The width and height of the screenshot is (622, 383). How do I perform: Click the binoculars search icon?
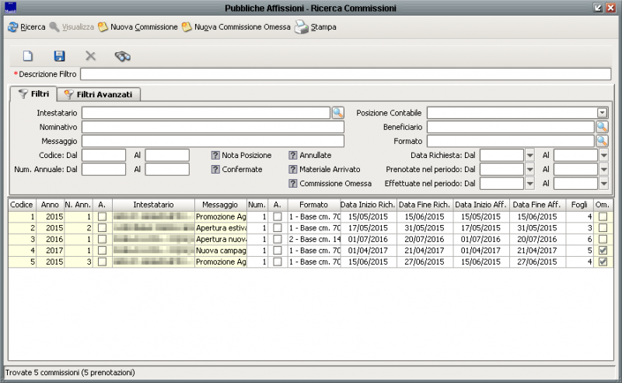122,56
